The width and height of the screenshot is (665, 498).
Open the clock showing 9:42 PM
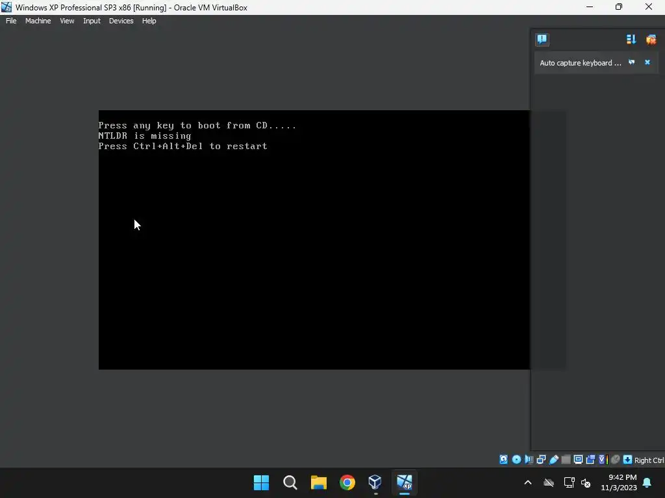pyautogui.click(x=619, y=482)
